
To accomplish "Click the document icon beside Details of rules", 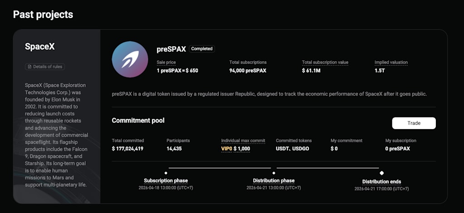I will click(x=29, y=67).
